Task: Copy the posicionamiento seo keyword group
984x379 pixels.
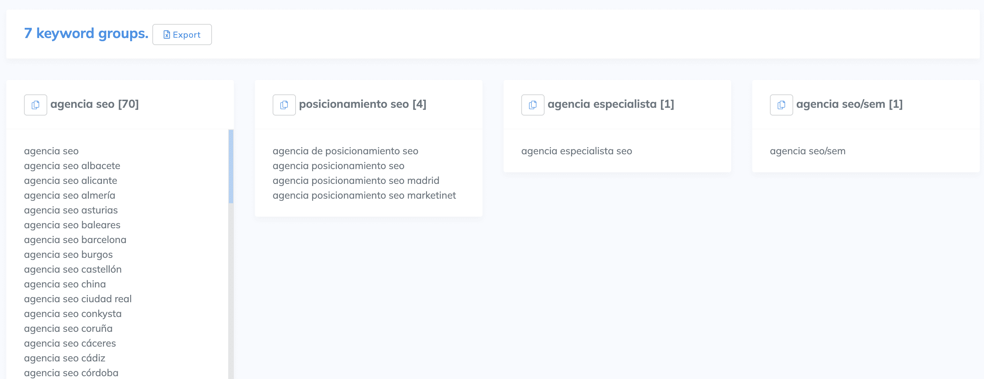Action: (284, 105)
